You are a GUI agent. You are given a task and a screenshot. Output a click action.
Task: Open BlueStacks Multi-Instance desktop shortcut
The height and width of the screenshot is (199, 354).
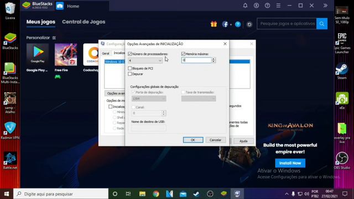coord(10,73)
